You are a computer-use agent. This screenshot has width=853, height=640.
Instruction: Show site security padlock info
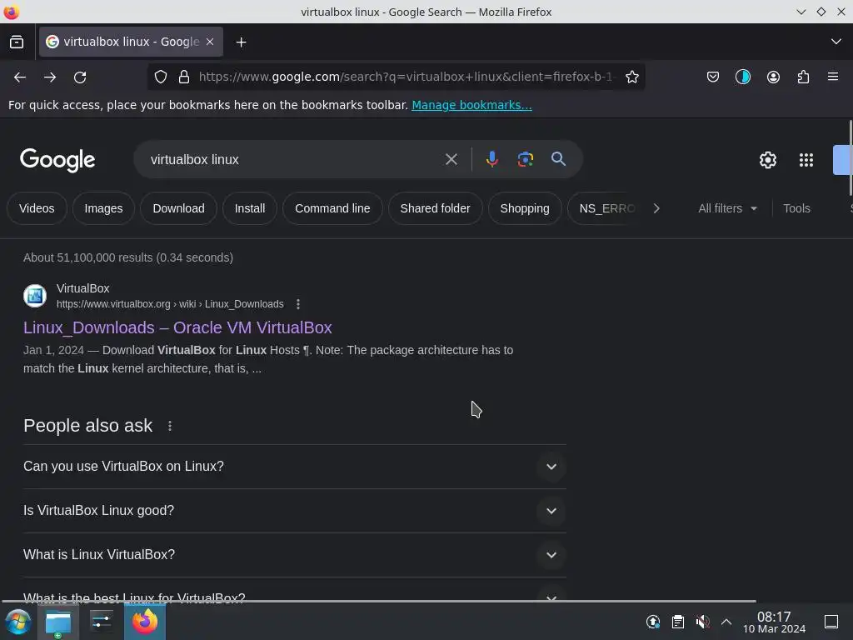(x=184, y=77)
